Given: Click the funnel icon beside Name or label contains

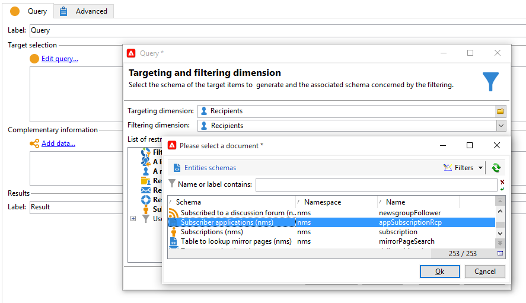Looking at the screenshot, I should pos(172,184).
